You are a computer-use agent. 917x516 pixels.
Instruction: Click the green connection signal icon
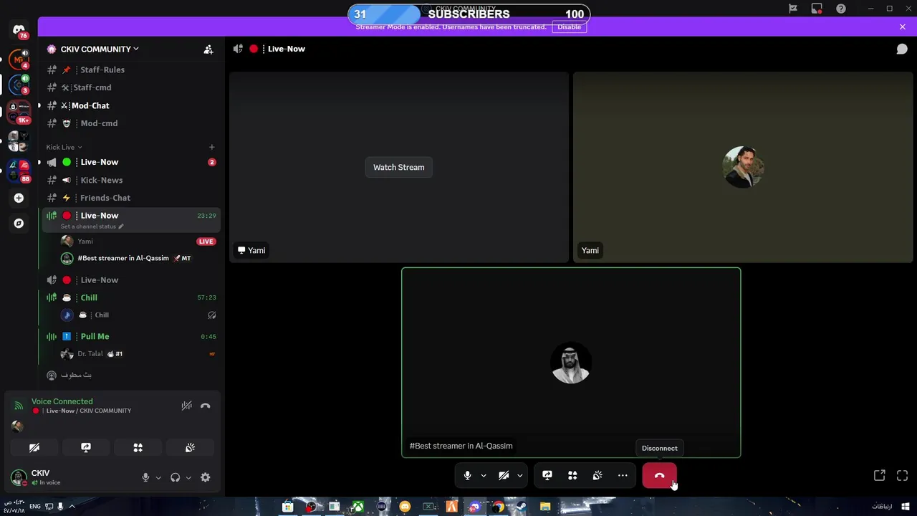point(19,406)
